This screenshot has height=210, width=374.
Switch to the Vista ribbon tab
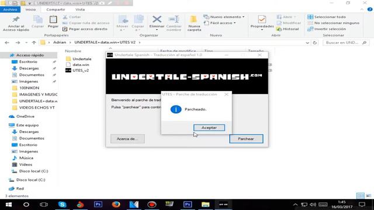(x=80, y=9)
